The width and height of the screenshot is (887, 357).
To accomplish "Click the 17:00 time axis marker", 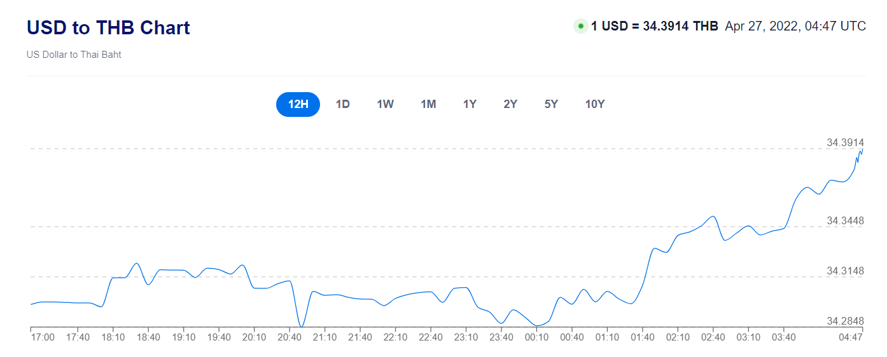I will pos(43,337).
